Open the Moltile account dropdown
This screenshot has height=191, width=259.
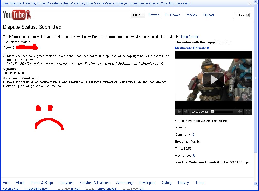pyautogui.click(x=242, y=15)
